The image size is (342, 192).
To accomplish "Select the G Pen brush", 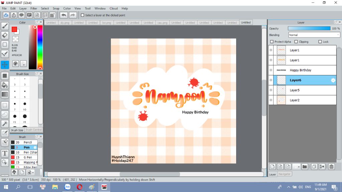I will tap(24, 157).
